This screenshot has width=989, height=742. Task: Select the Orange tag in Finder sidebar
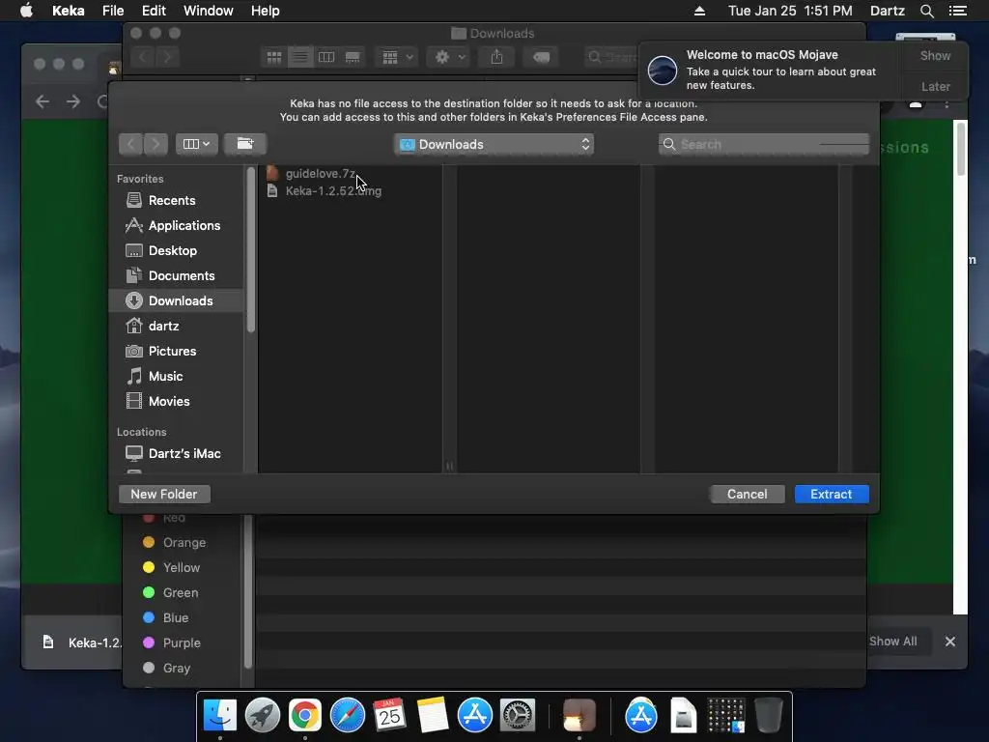[174, 543]
